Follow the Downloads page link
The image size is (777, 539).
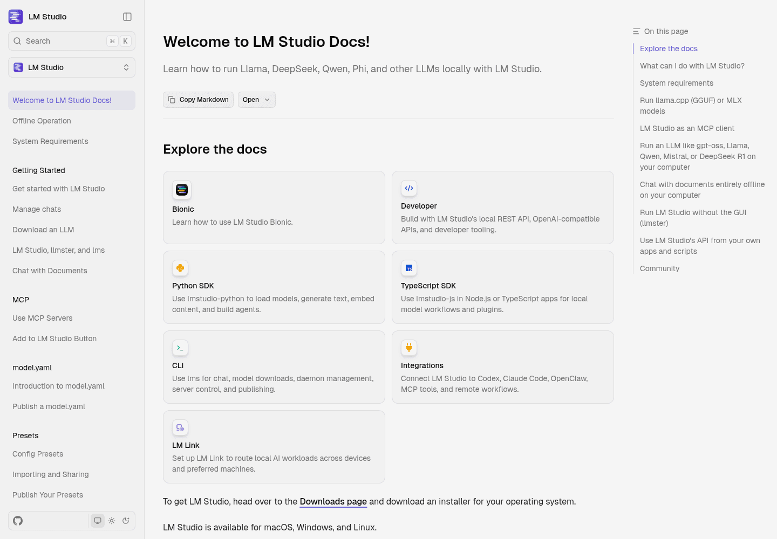pos(333,501)
